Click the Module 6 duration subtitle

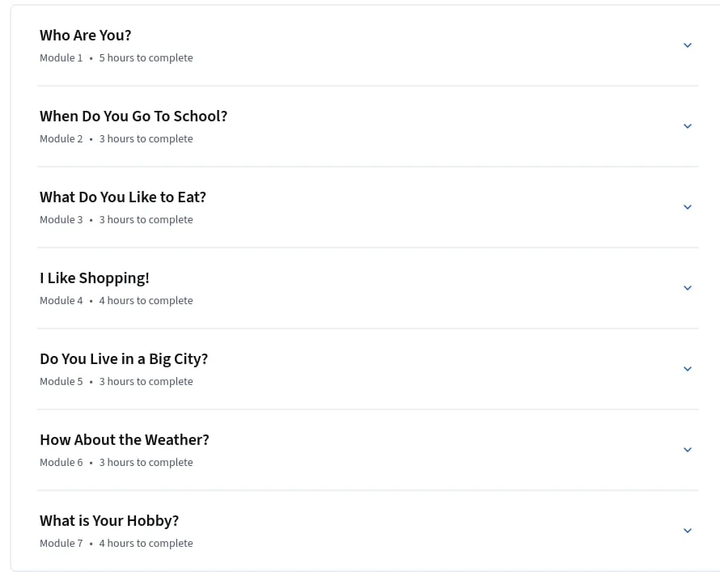[116, 462]
